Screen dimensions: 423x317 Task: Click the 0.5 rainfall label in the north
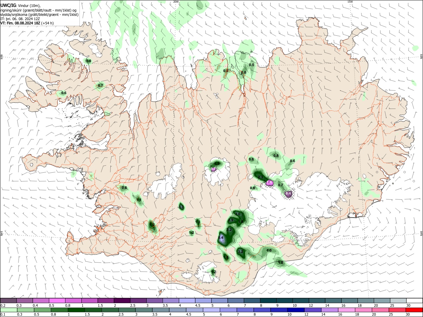(251, 65)
